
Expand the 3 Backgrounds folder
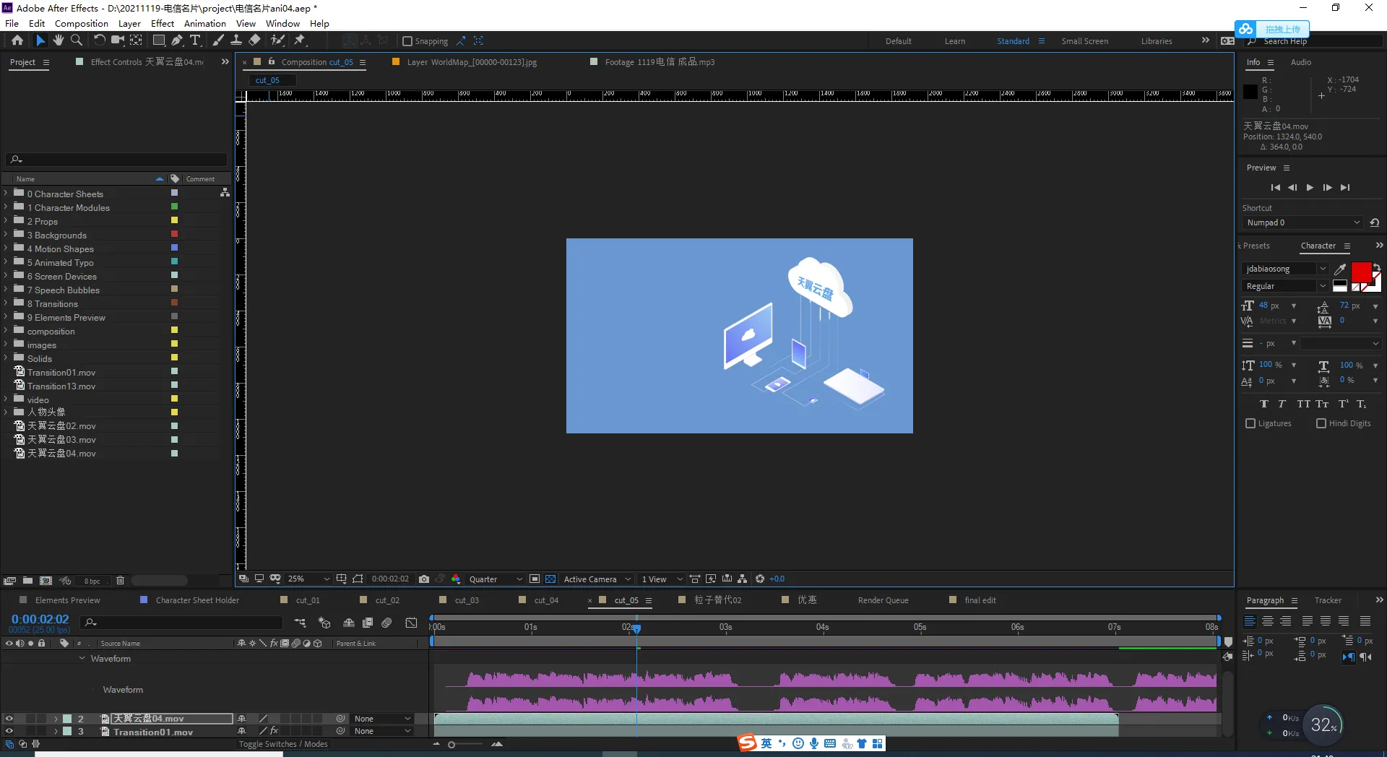[x=6, y=235]
